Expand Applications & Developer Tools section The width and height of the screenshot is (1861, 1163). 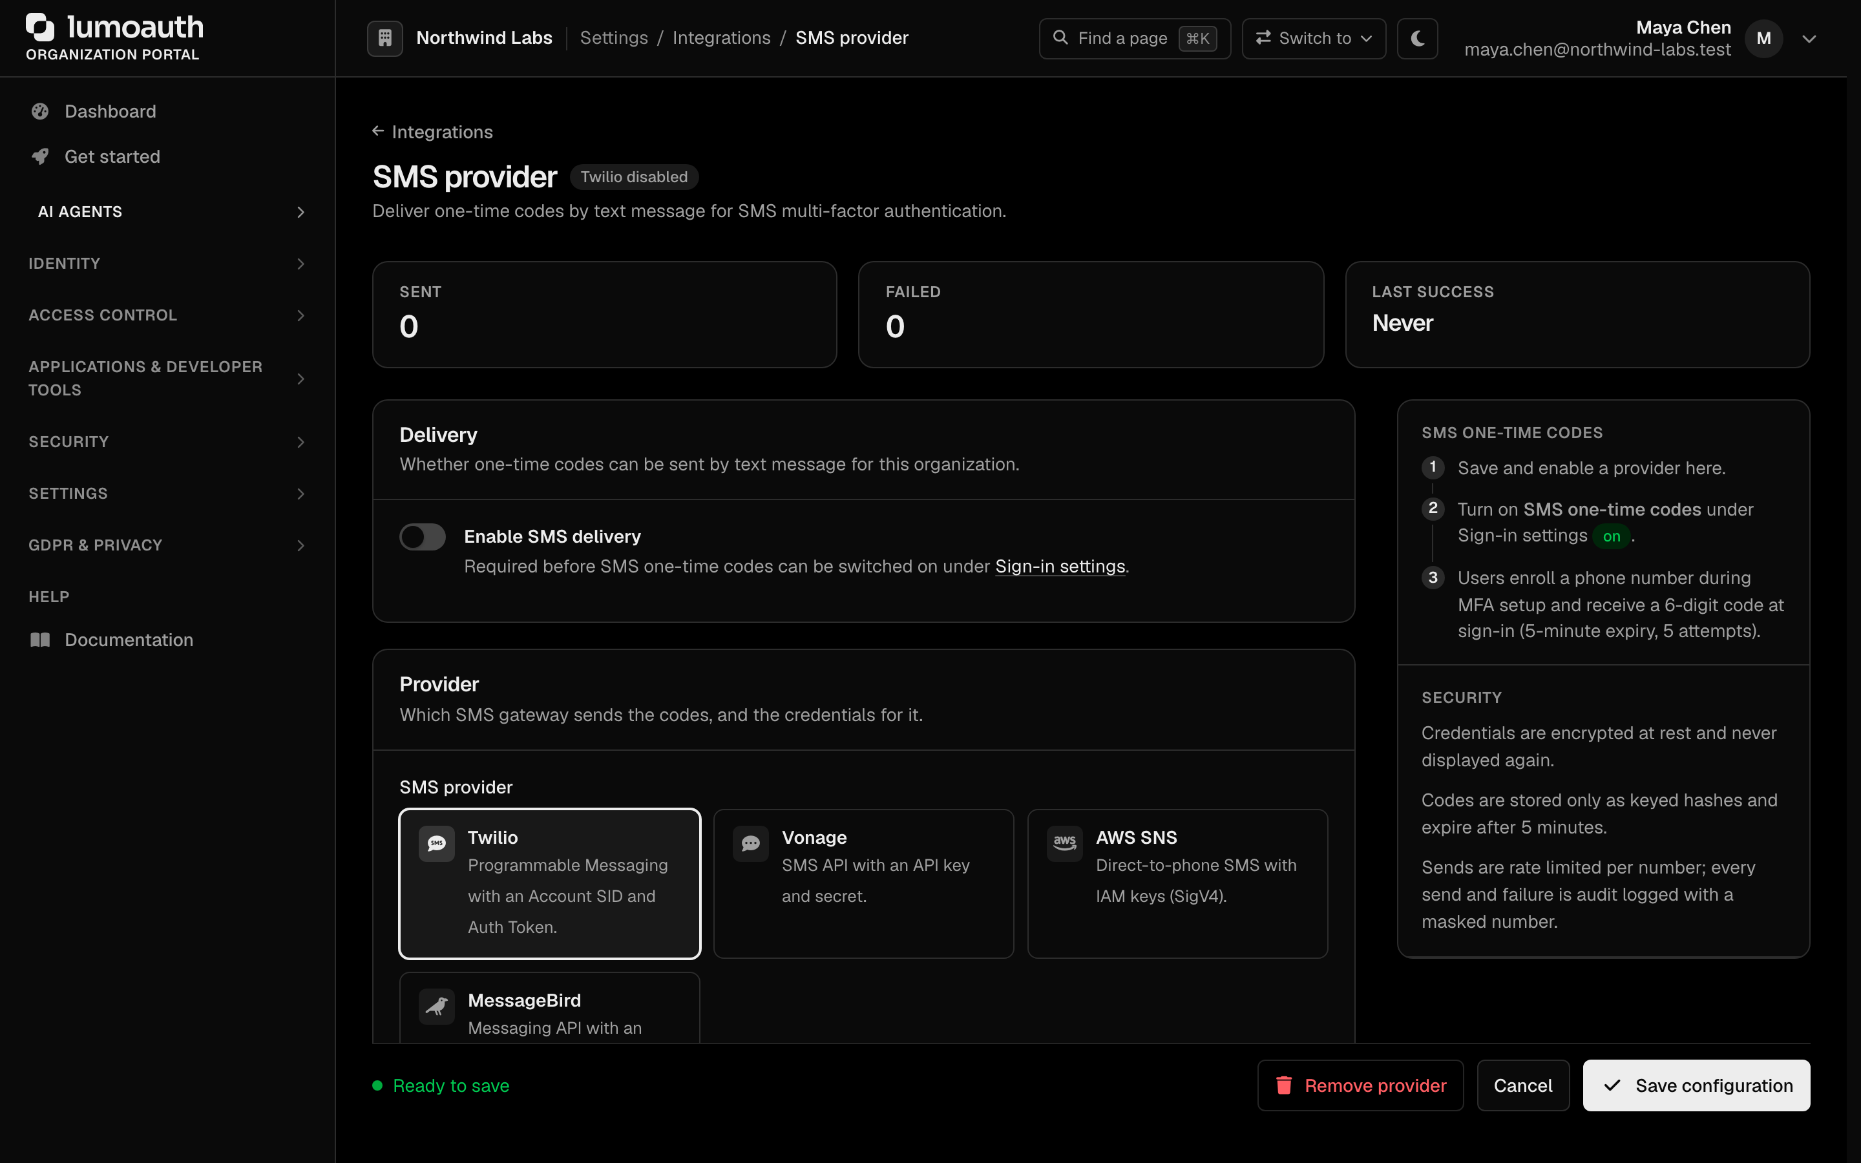167,379
